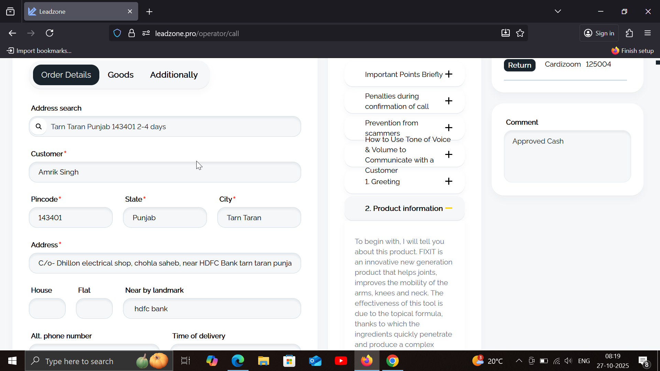Open the YouTube icon in the taskbar
The image size is (660, 371).
click(x=341, y=361)
